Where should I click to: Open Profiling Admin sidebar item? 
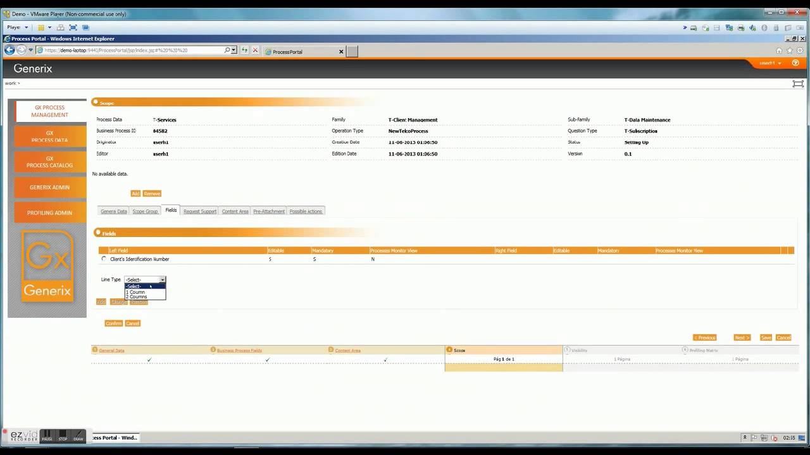point(50,212)
